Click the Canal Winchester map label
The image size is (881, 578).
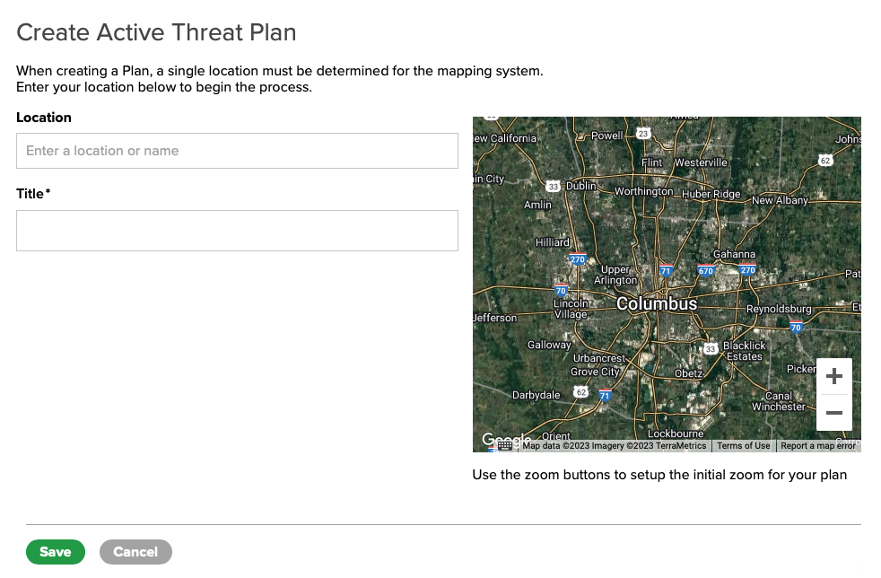(779, 401)
